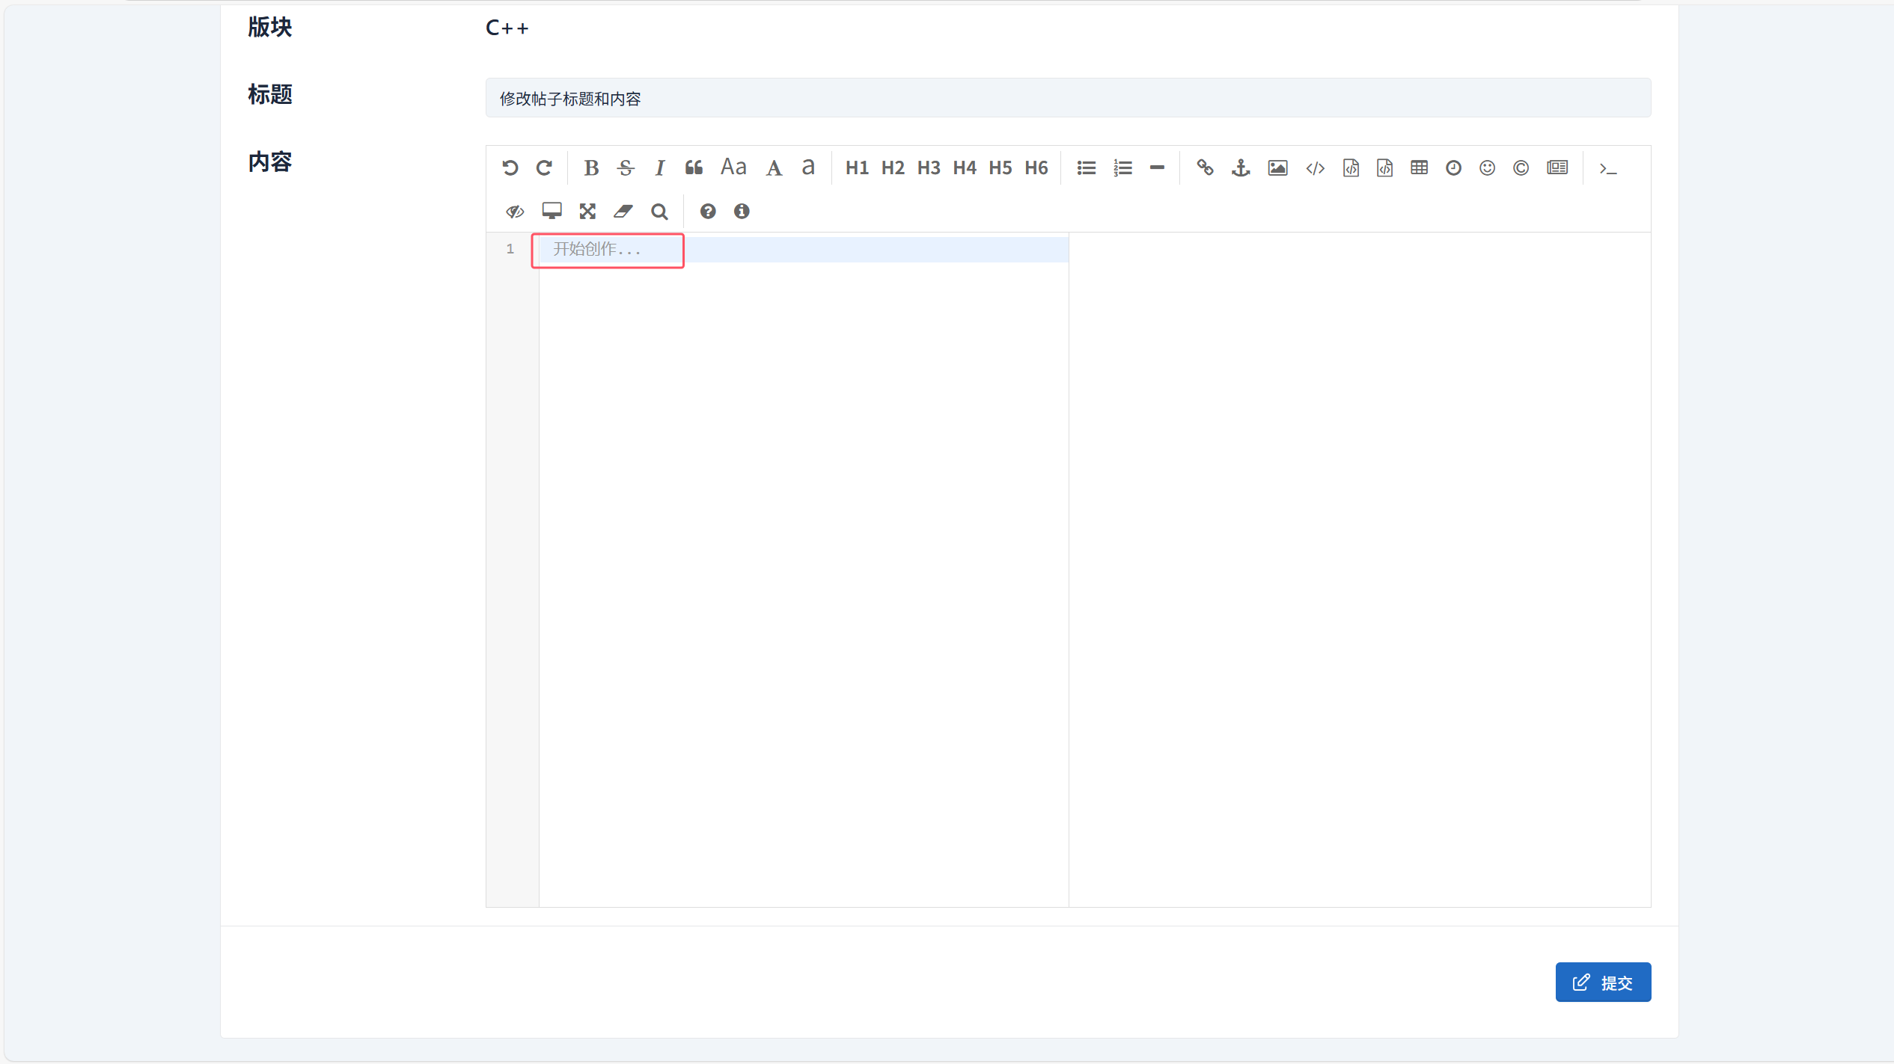Toggle bold formatting

(591, 168)
